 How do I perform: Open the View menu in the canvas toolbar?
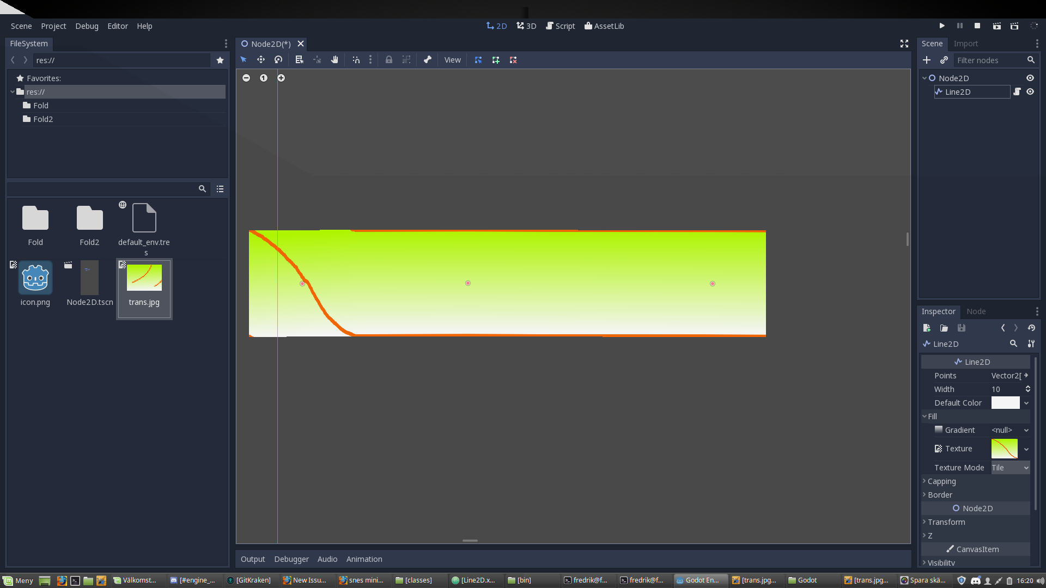(452, 60)
